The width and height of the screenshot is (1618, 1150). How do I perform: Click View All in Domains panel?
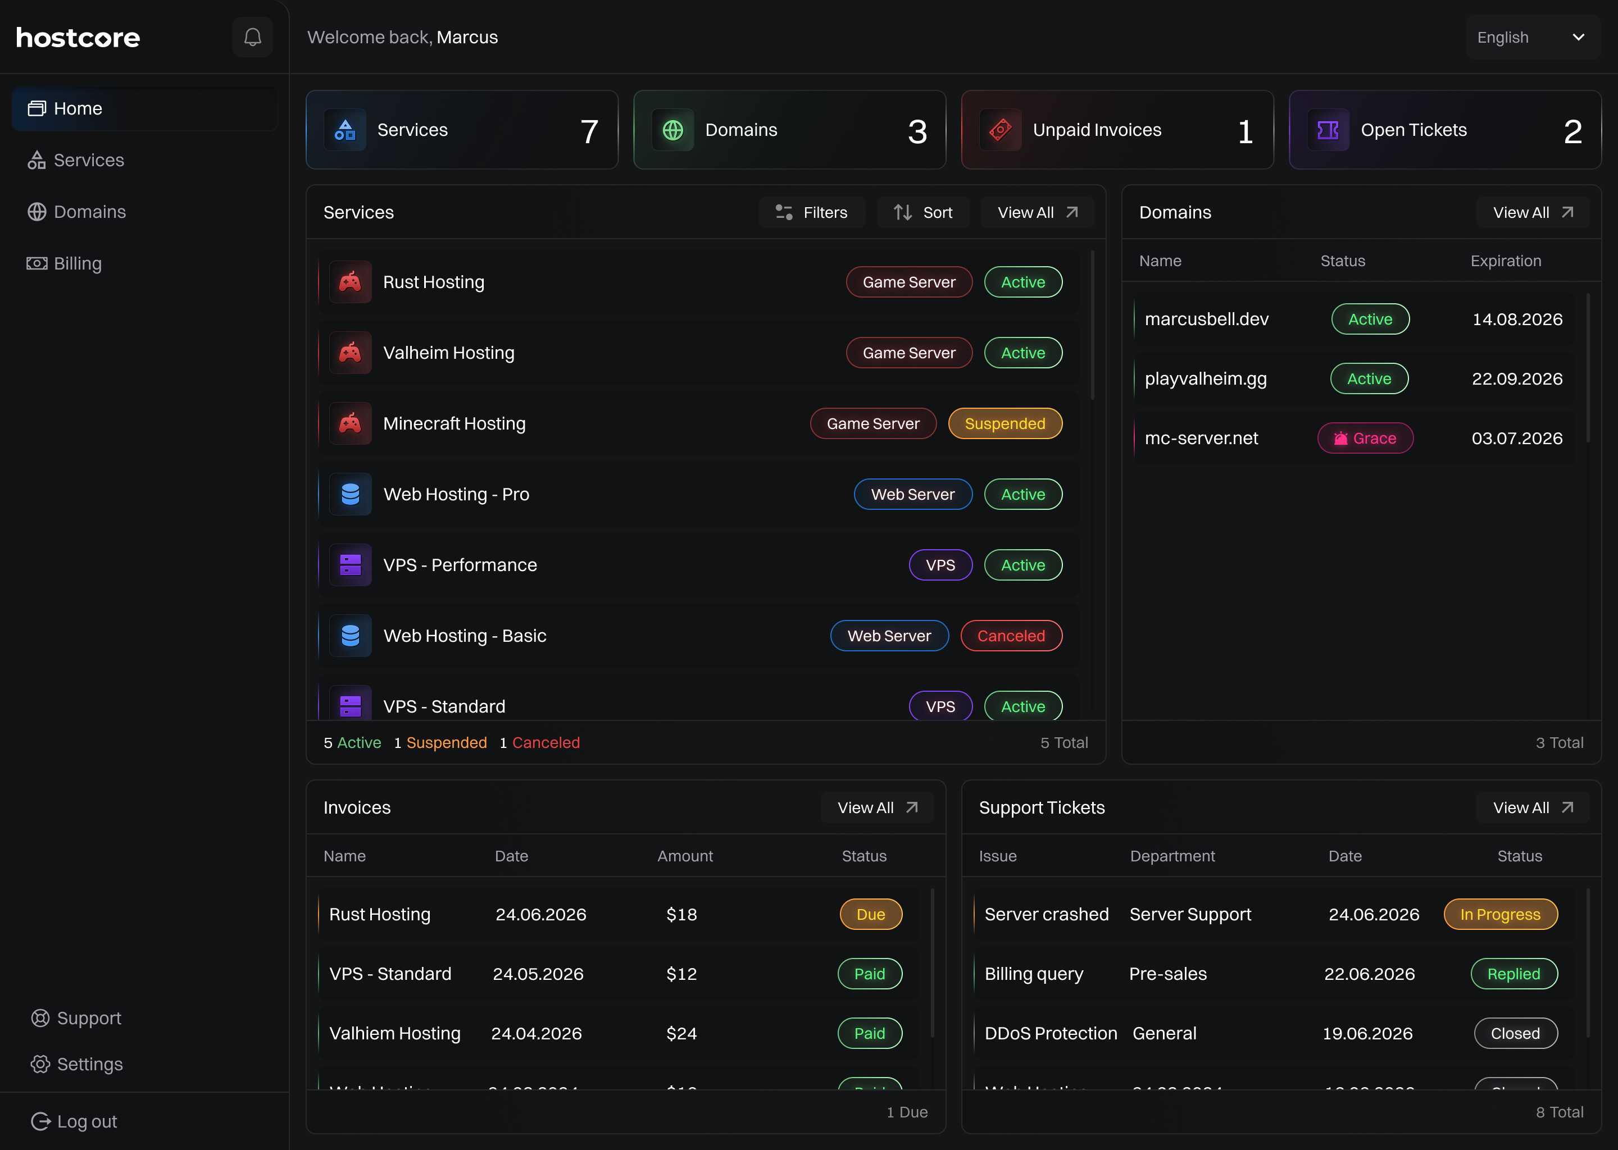click(x=1533, y=212)
